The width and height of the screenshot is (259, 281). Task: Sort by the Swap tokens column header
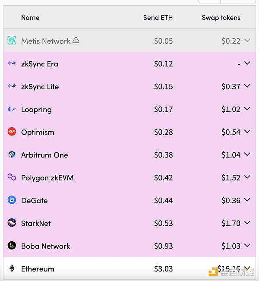[221, 18]
